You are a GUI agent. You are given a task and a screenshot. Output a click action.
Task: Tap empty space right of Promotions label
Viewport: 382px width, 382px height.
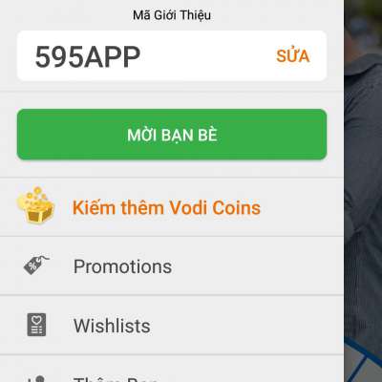point(256,266)
